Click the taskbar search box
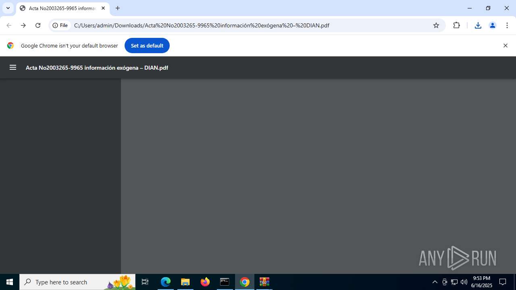The image size is (516, 290). point(77,282)
